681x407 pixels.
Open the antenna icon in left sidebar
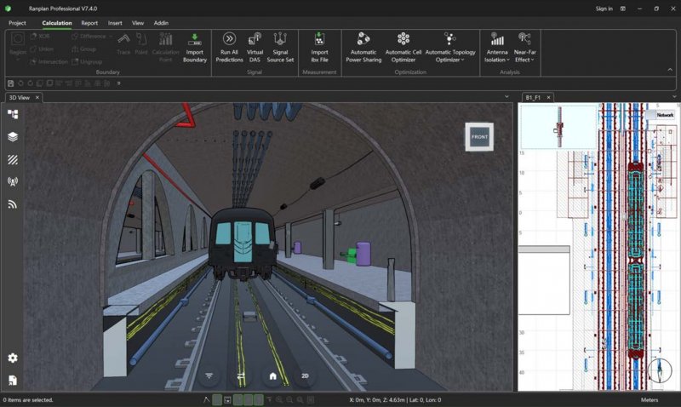coord(13,181)
